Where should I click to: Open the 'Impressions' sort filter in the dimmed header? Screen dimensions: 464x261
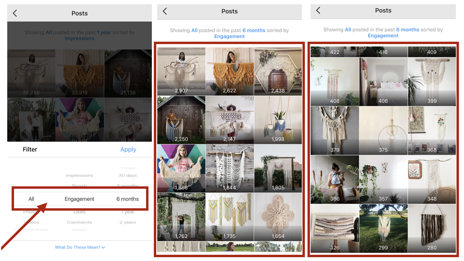(79, 39)
